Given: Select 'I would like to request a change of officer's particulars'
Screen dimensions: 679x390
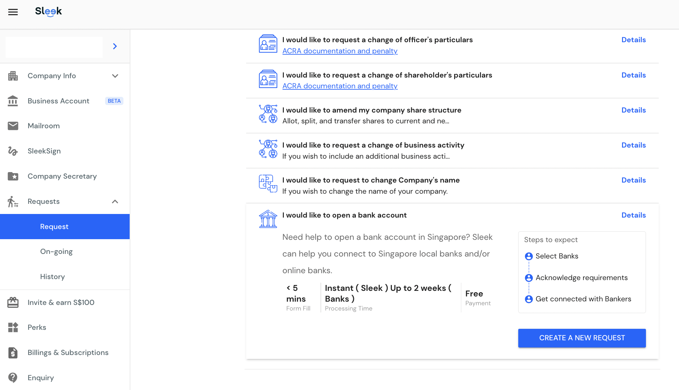Looking at the screenshot, I should pos(377,40).
